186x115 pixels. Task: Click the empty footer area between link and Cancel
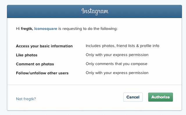click(79, 98)
